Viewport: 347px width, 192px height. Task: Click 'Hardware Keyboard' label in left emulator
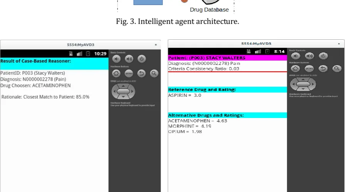(121, 103)
